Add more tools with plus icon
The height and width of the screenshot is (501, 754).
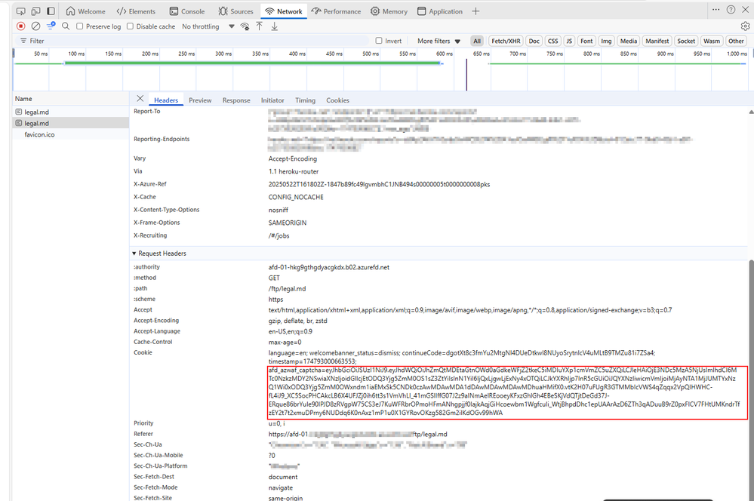click(x=475, y=11)
